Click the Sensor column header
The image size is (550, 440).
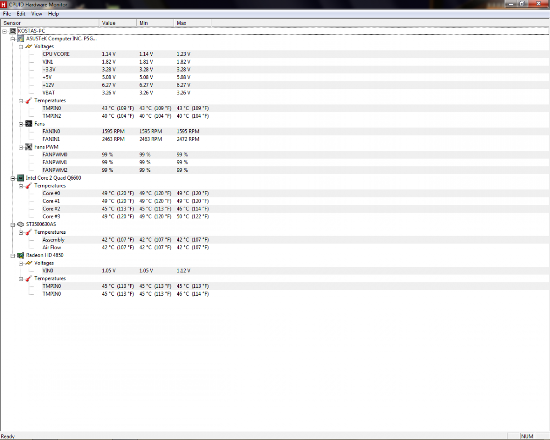point(49,23)
